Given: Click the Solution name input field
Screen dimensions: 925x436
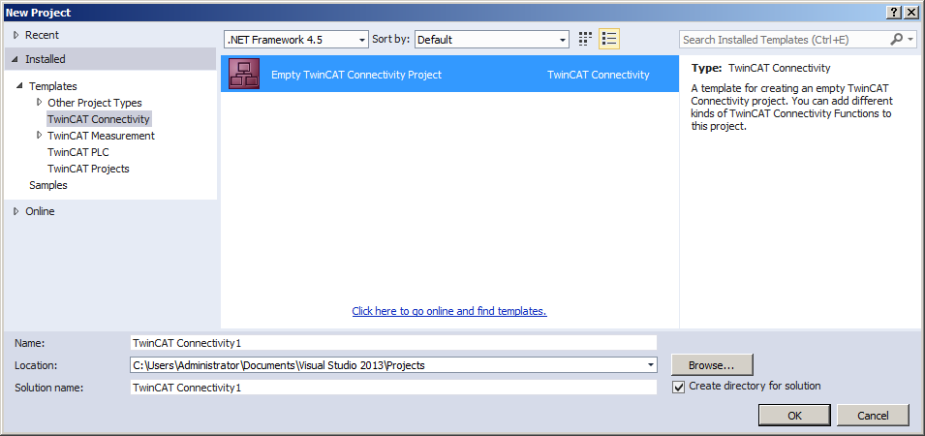Looking at the screenshot, I should [393, 388].
